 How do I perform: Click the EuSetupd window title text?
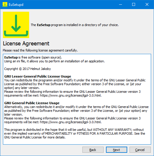(16, 5)
